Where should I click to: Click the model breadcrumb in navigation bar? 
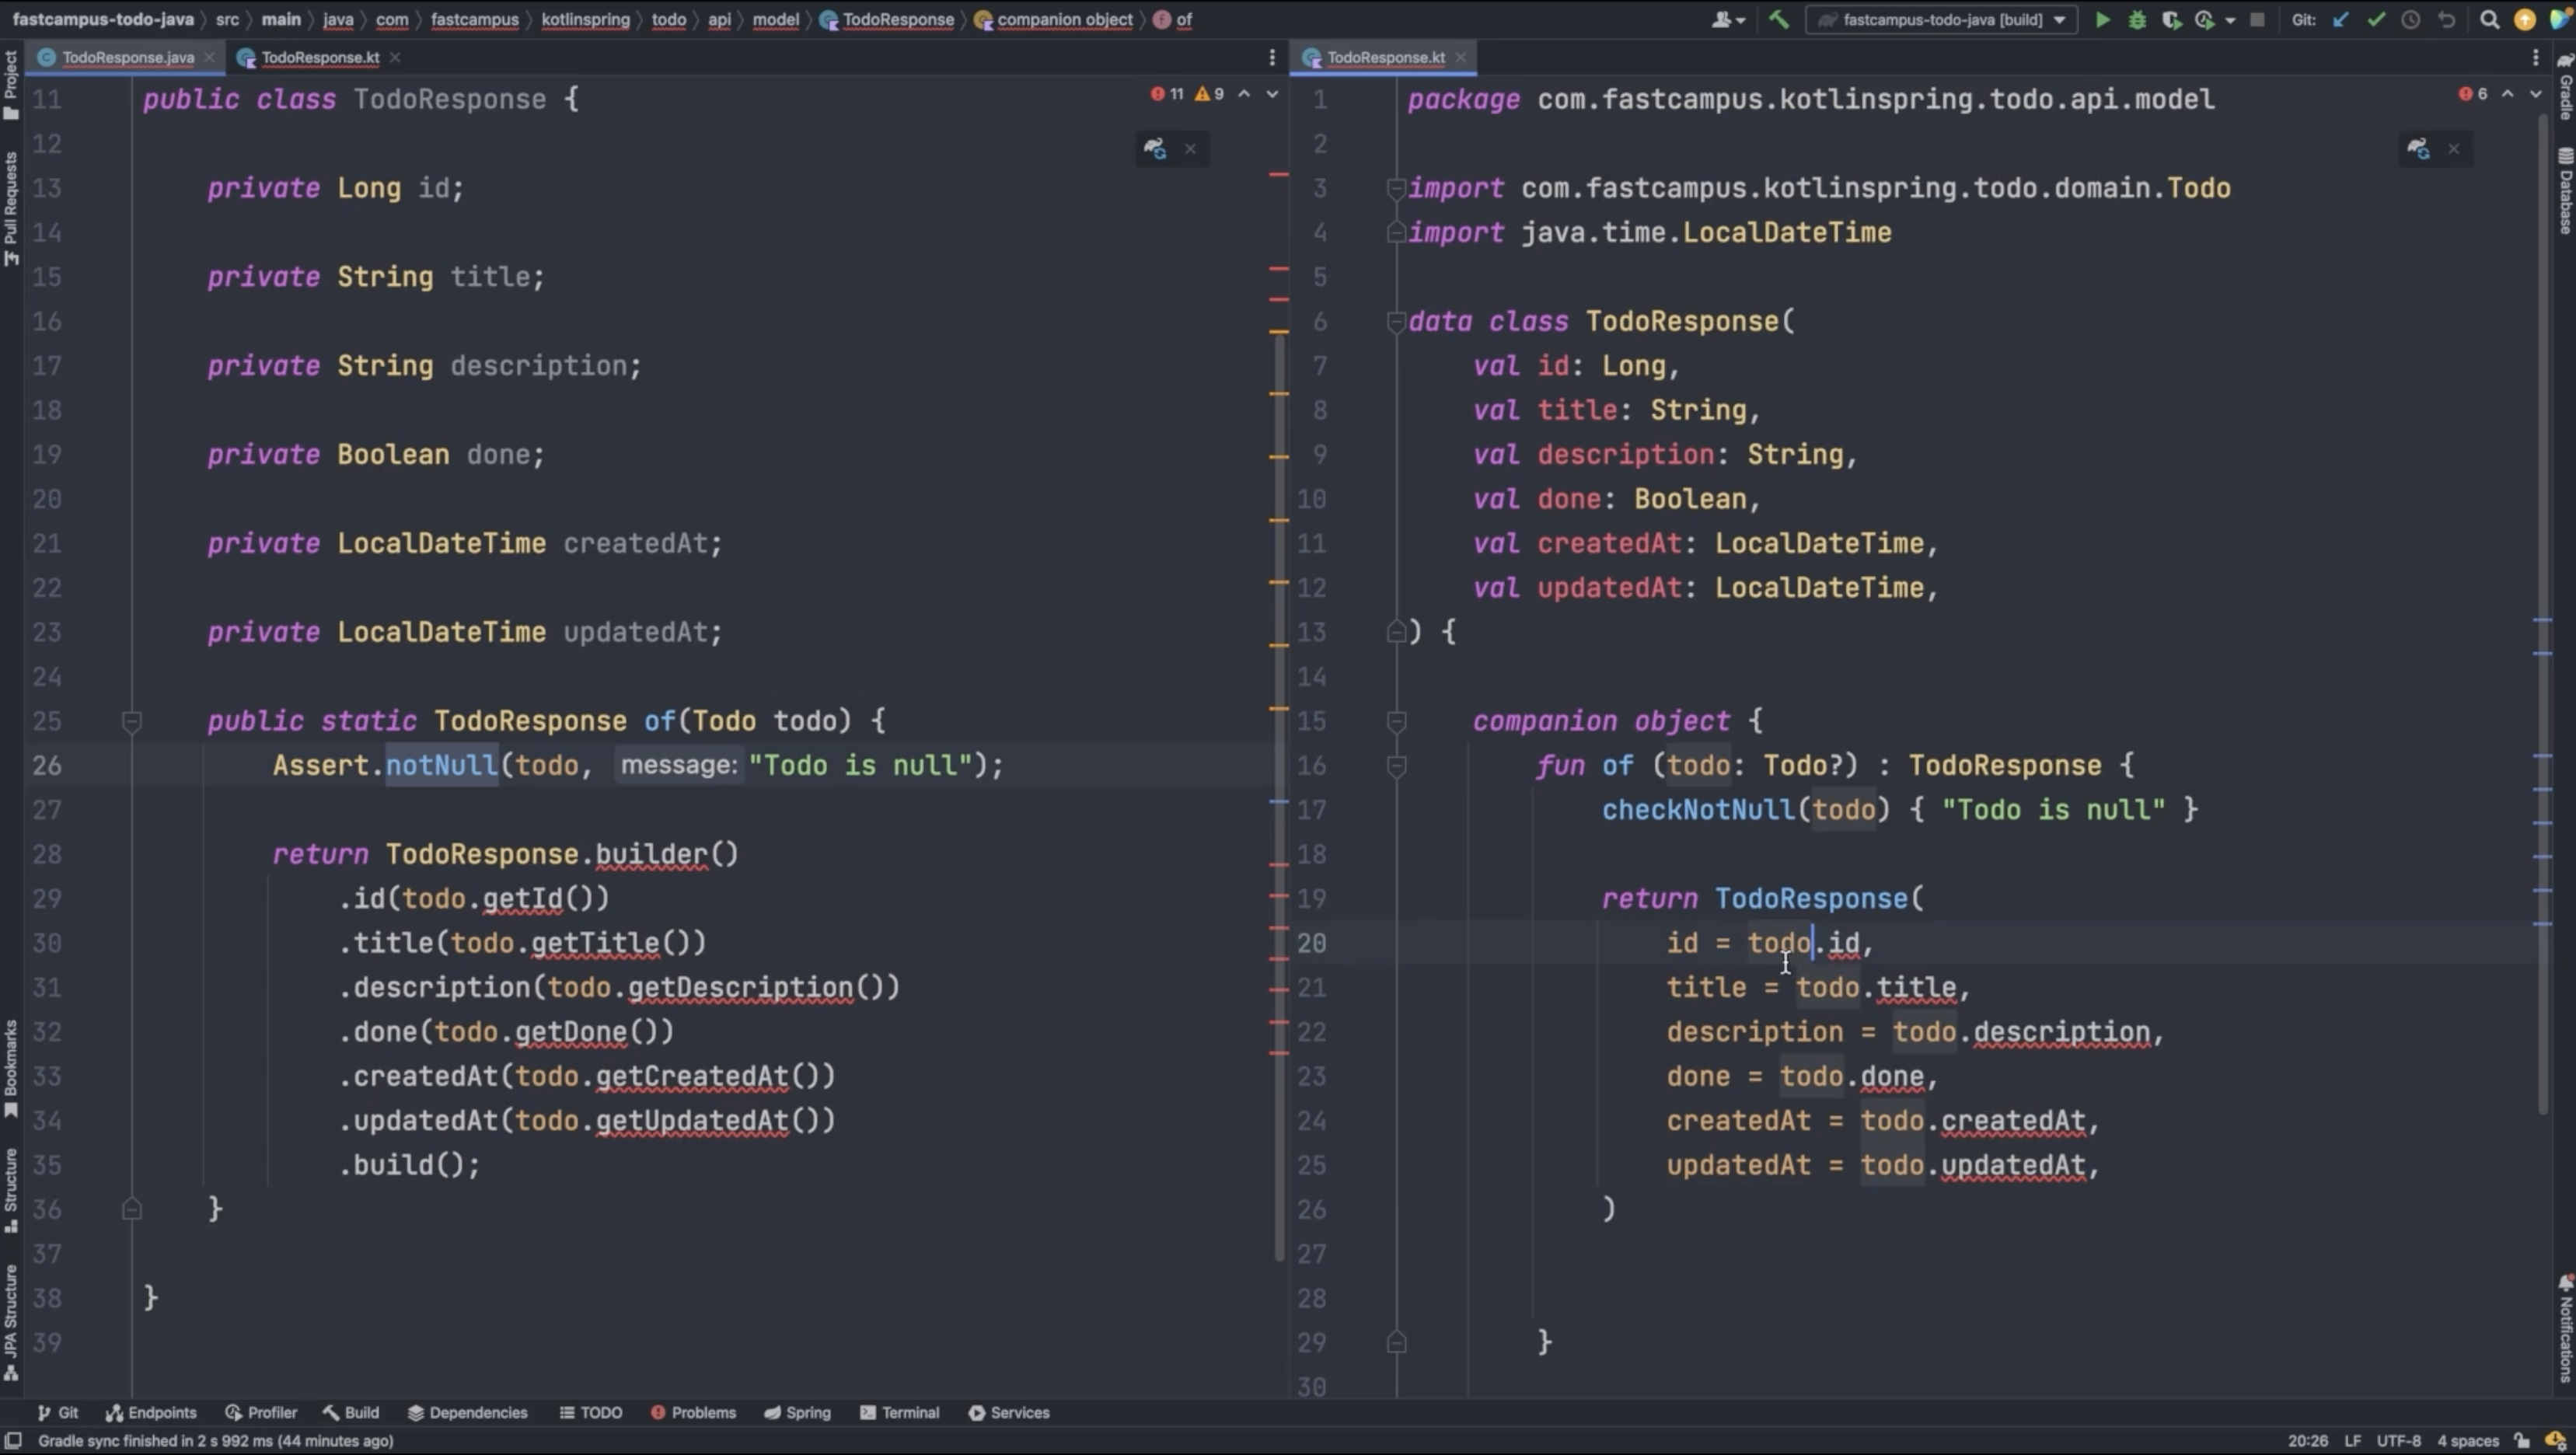[775, 19]
